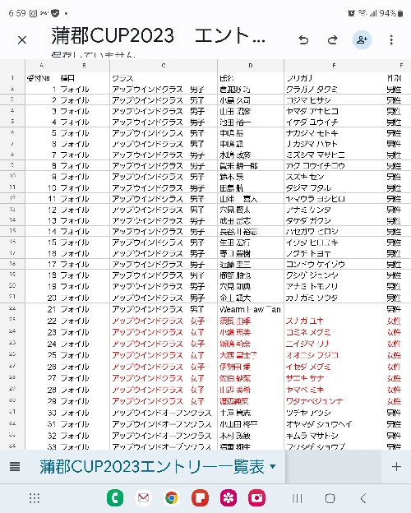Select the フォイル cell of entry 21
Image resolution: width=411 pixels, height=513 pixels.
click(x=84, y=309)
